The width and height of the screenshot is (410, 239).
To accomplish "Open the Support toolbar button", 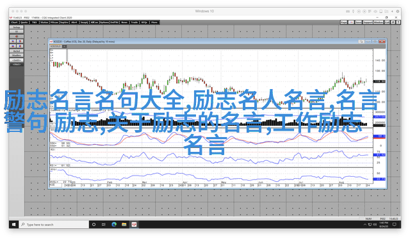I will (368, 22).
